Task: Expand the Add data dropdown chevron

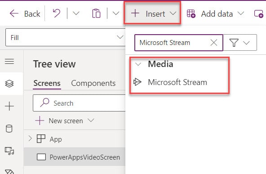Action: pos(241,13)
